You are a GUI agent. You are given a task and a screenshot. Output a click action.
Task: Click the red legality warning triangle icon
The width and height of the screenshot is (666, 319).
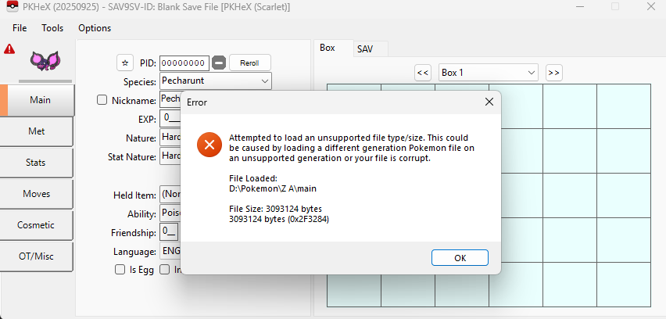[x=9, y=48]
